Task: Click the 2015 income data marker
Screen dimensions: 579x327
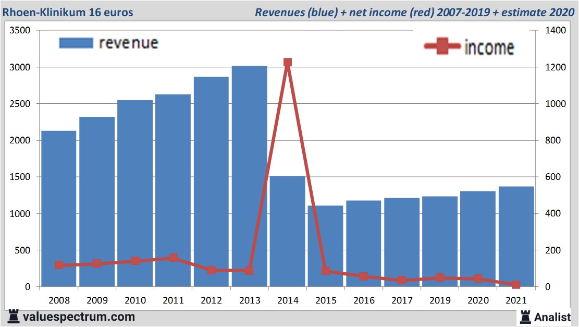Action: (326, 271)
